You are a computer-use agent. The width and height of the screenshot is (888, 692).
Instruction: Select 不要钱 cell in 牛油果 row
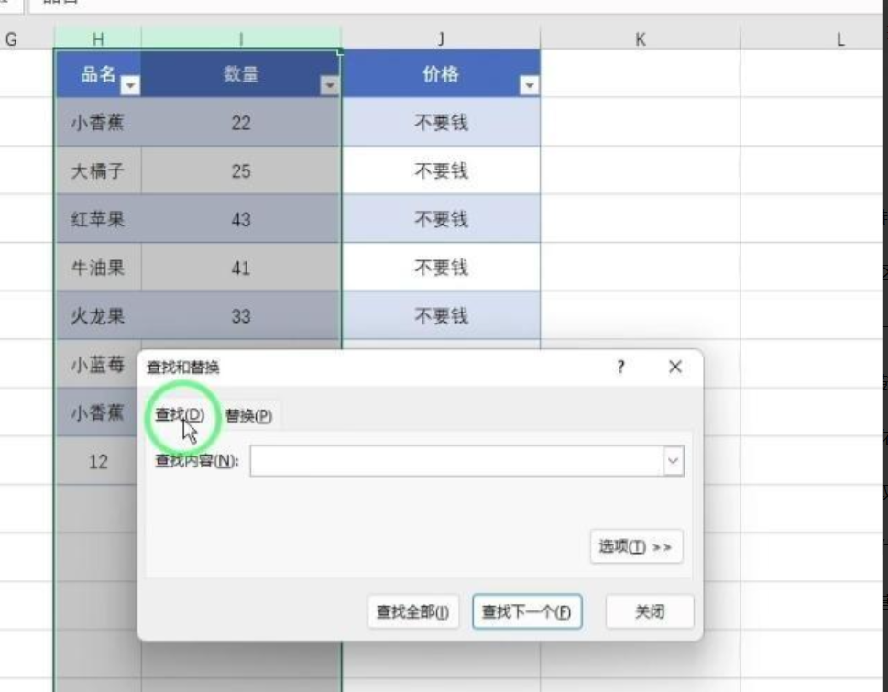point(441,268)
